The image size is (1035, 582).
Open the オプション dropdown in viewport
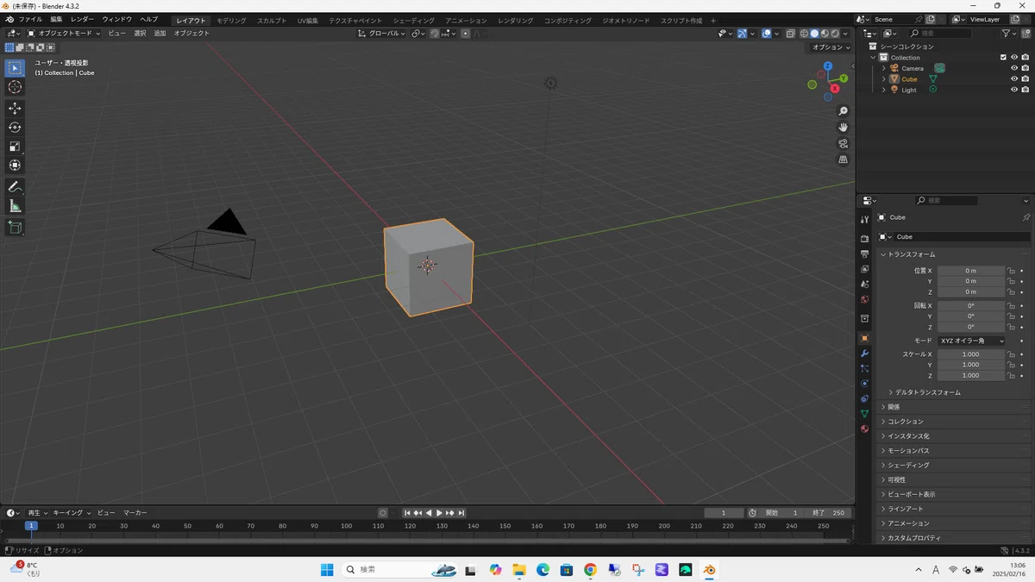[x=831, y=47]
